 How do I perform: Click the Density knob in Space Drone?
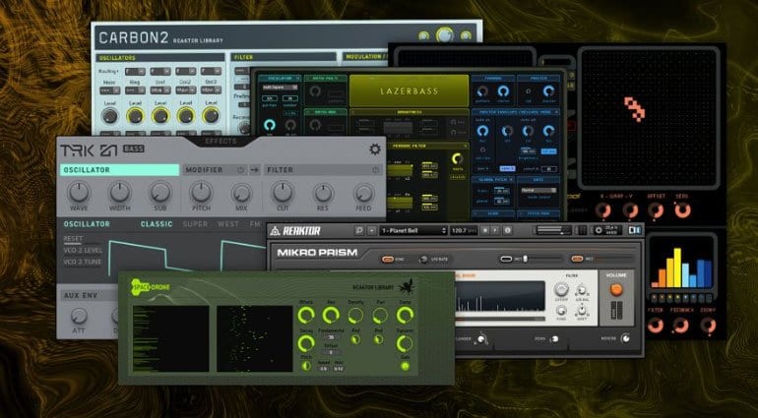click(x=355, y=316)
